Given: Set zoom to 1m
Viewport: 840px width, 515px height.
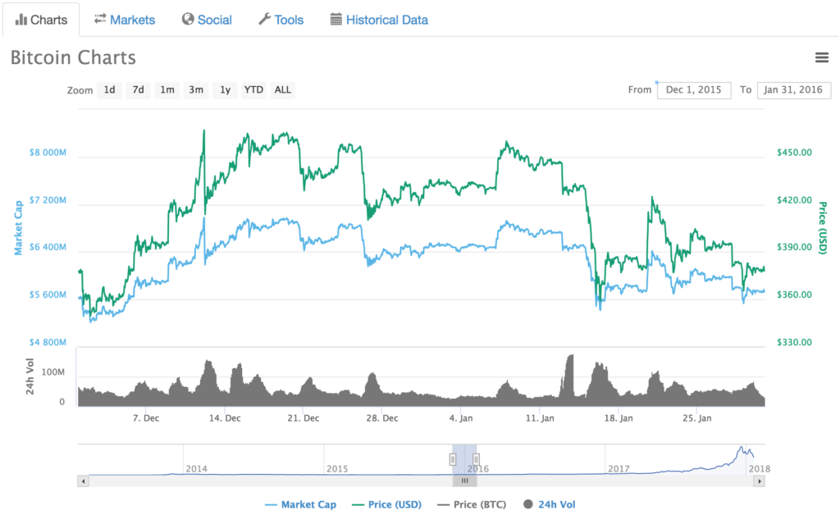Looking at the screenshot, I should click(167, 90).
